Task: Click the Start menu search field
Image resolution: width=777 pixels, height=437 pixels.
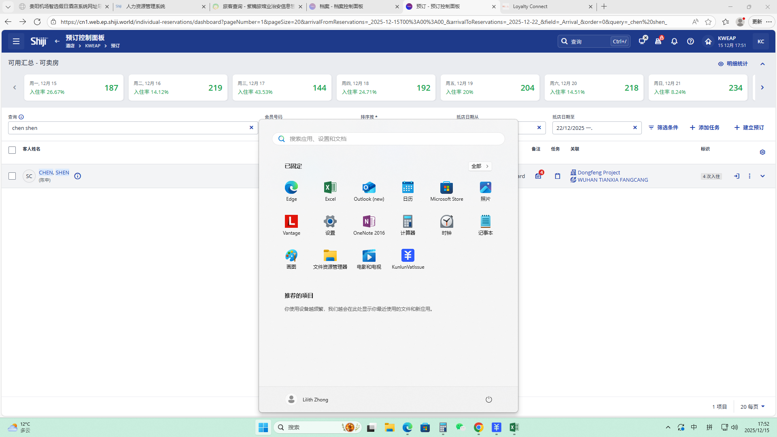Action: 388,139
